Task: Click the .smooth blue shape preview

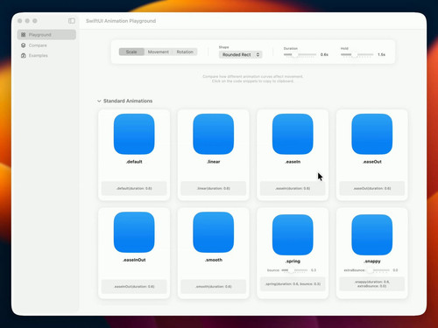Action: pyautogui.click(x=214, y=233)
